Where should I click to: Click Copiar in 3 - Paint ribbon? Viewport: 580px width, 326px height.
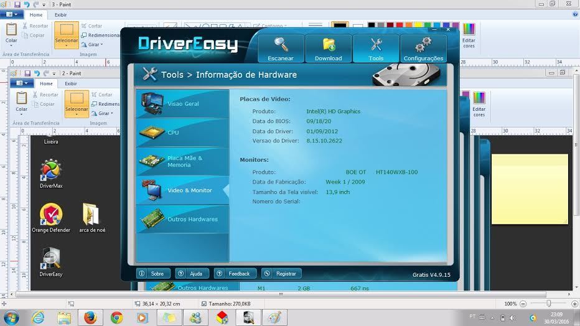pyautogui.click(x=33, y=35)
